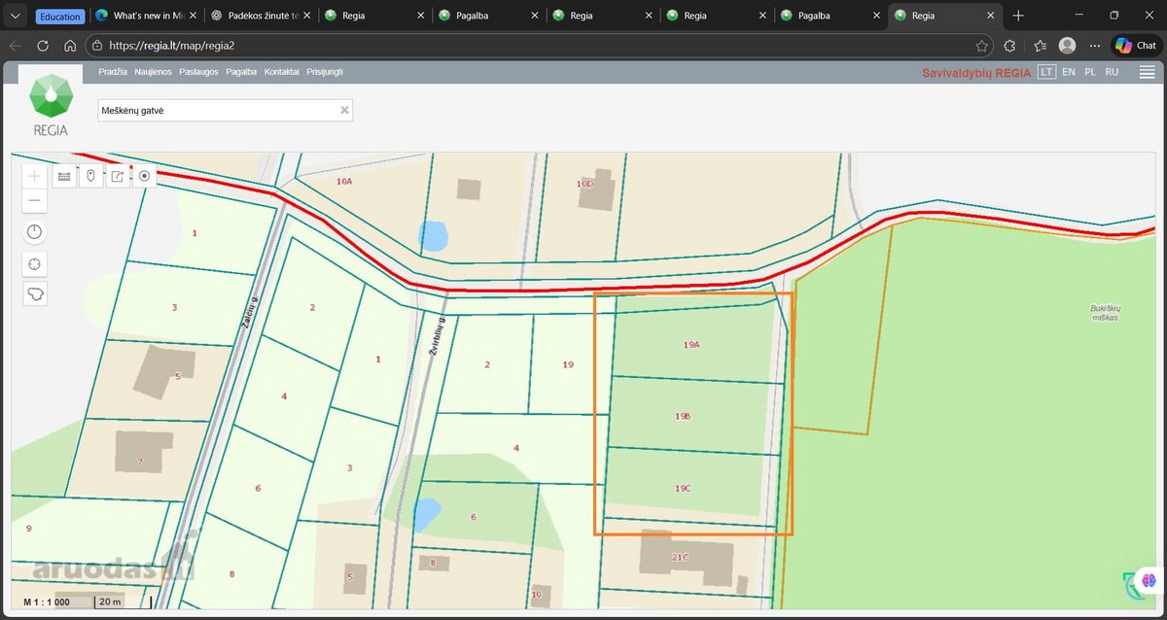
Task: Open the Paslaugos menu item
Action: pos(198,72)
